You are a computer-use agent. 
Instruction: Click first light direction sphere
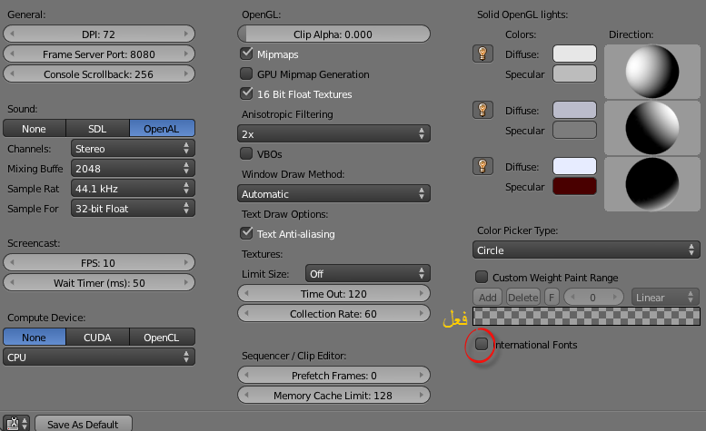point(652,72)
